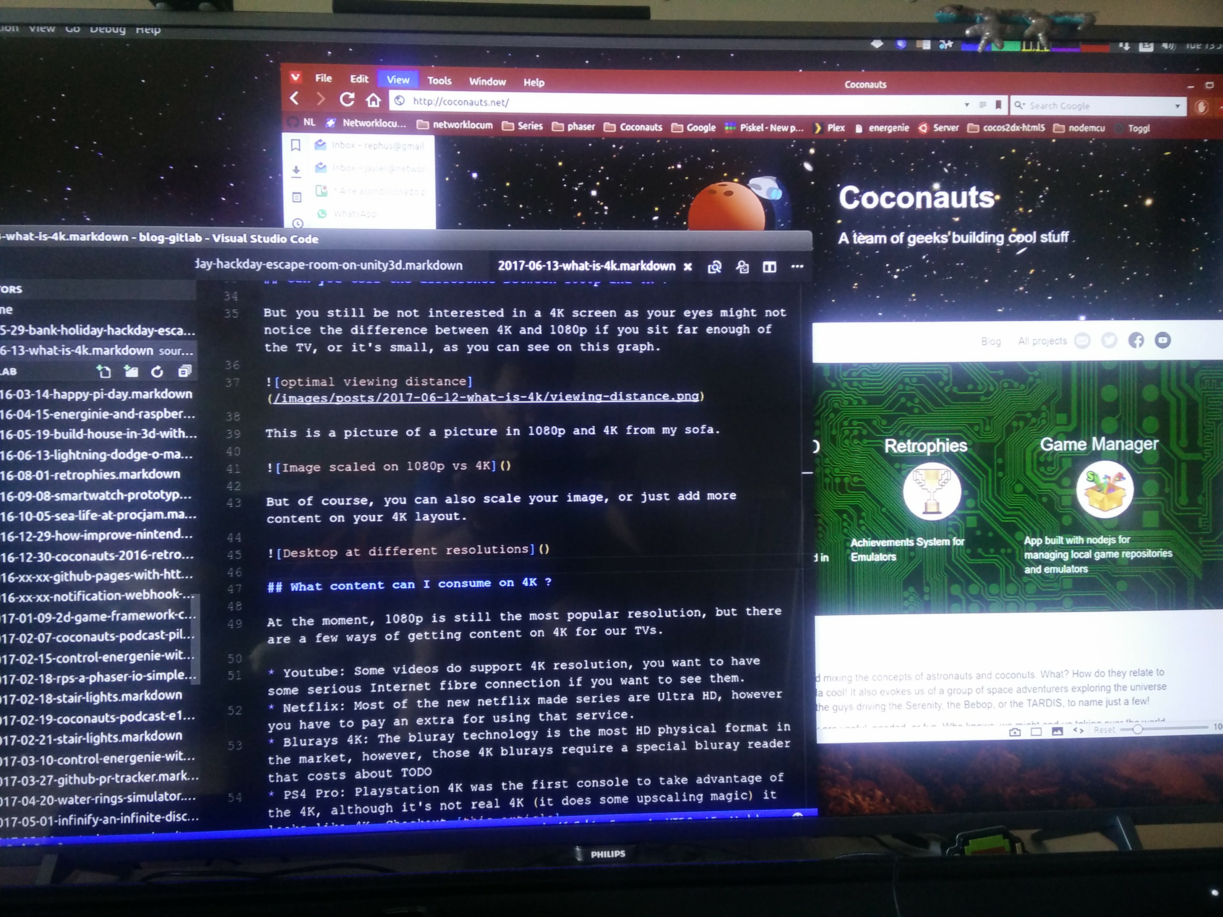This screenshot has height=917, width=1223.
Task: Open Vivaldi Bookmarks panel icon
Action: (296, 145)
